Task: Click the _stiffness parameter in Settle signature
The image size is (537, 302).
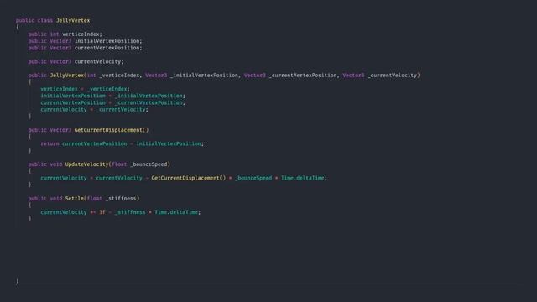Action: 121,199
